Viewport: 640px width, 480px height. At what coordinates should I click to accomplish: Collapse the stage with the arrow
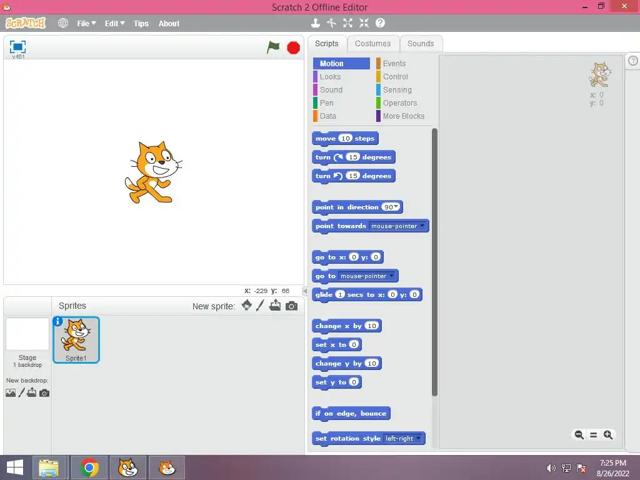click(x=305, y=291)
